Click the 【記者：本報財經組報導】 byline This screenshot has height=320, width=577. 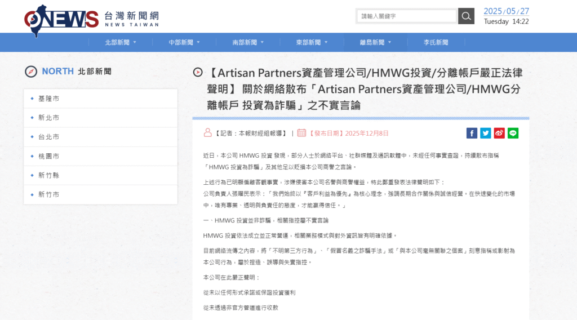click(x=251, y=133)
